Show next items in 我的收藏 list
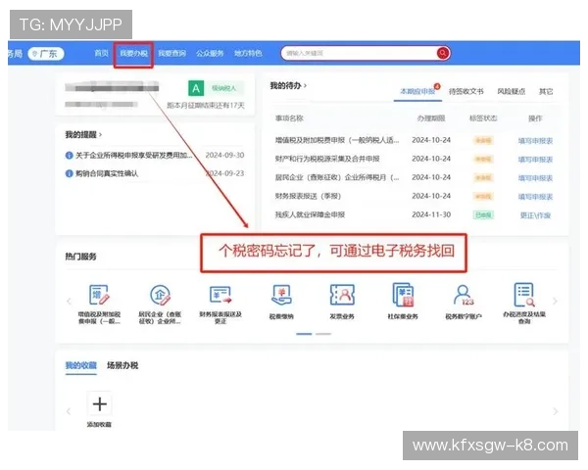The height and width of the screenshot is (470, 588). click(x=555, y=411)
